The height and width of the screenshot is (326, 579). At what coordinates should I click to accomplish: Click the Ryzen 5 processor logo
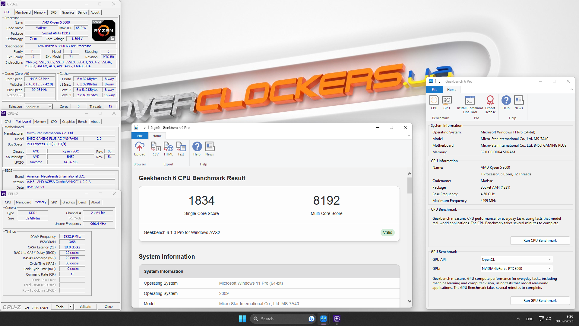pos(103,30)
